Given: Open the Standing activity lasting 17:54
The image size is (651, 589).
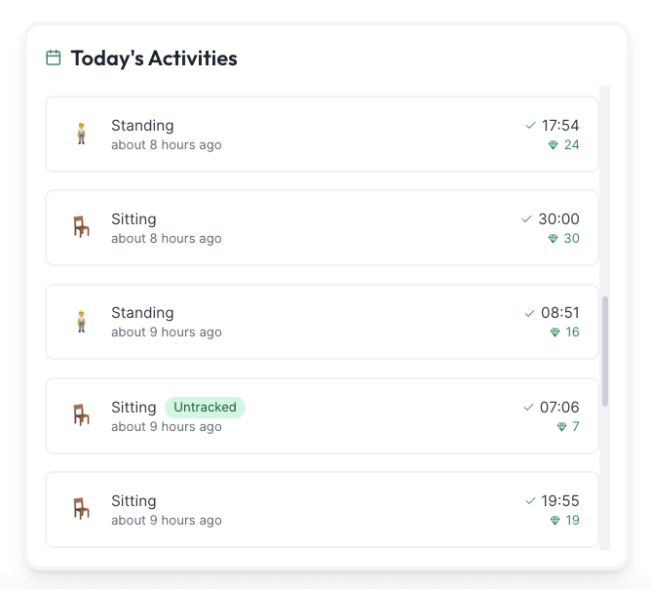Looking at the screenshot, I should [x=322, y=135].
